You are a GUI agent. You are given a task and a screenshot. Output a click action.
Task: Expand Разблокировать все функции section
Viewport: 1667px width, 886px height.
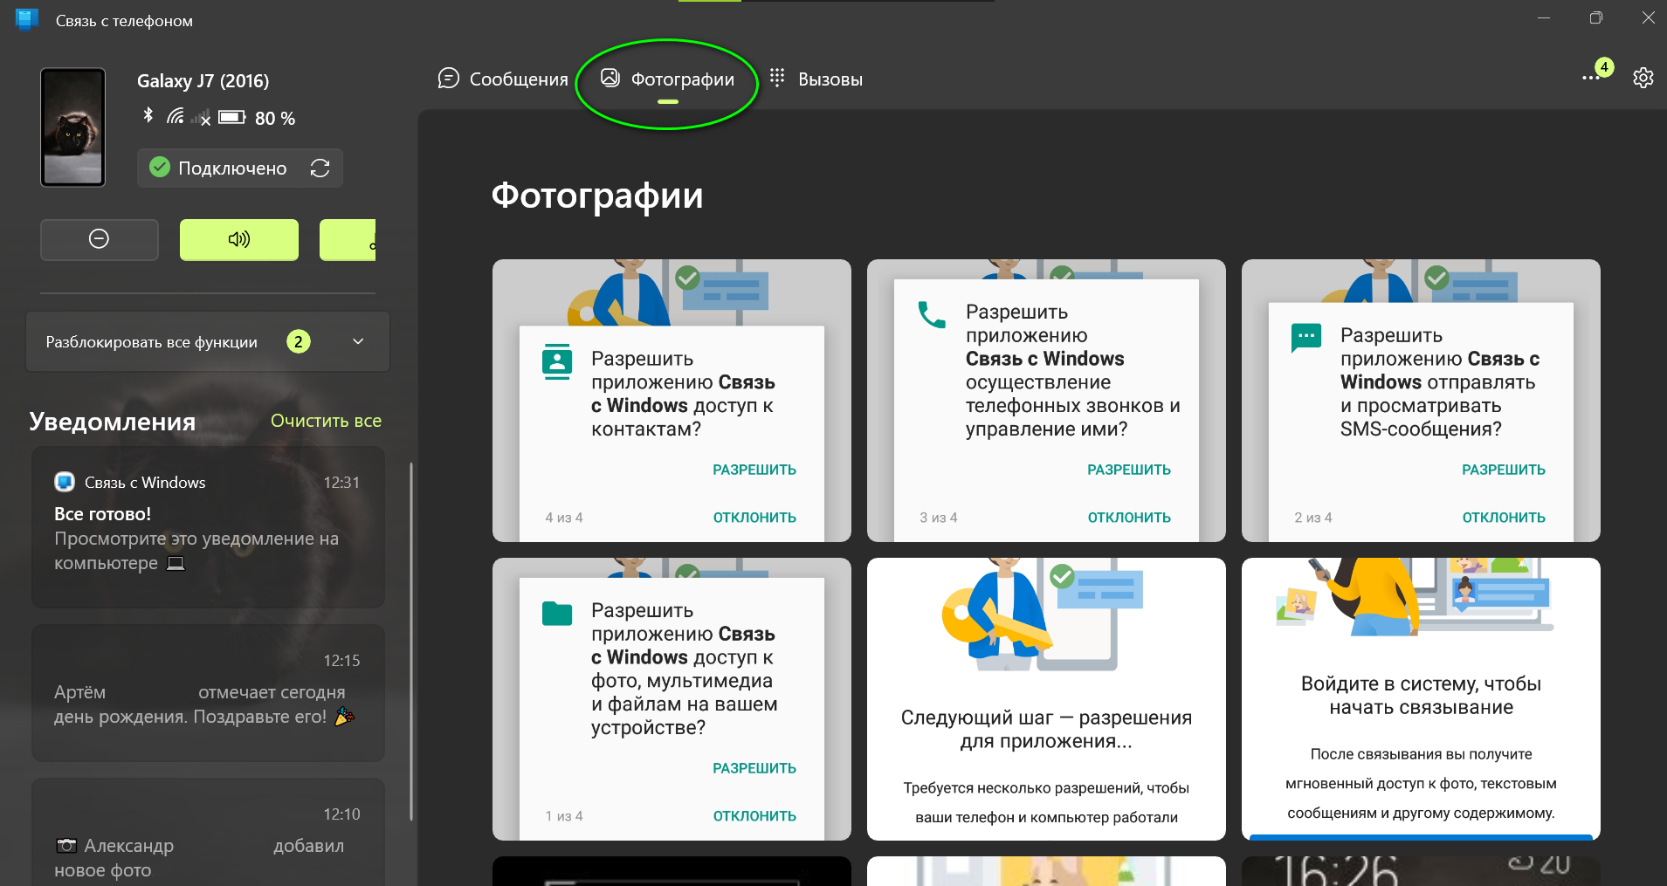pyautogui.click(x=208, y=342)
